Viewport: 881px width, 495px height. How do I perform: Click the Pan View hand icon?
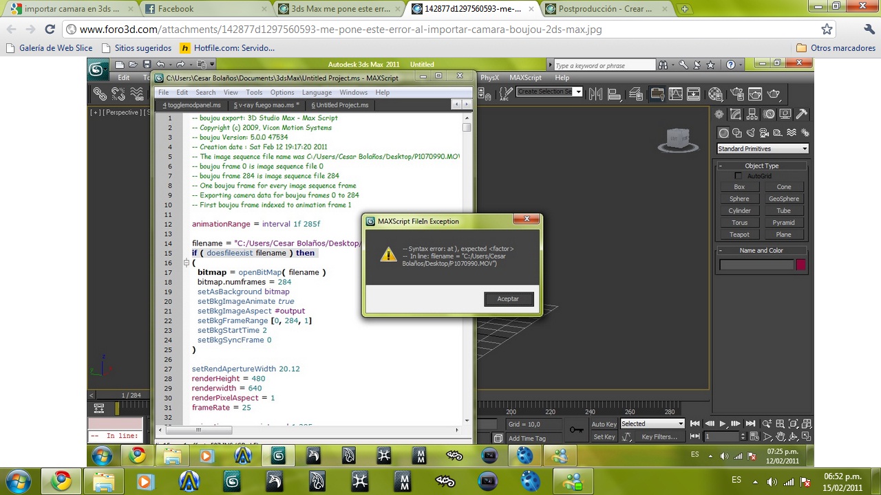click(x=781, y=436)
